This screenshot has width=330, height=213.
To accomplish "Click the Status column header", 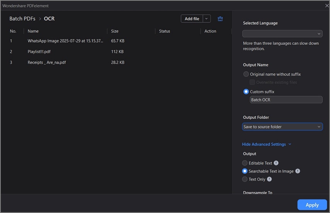I will 164,31.
